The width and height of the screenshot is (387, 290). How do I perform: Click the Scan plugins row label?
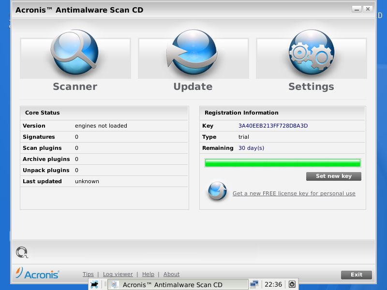pos(42,148)
